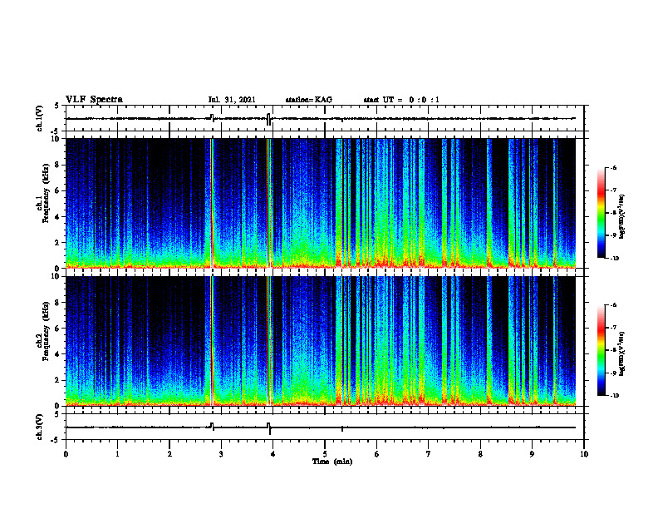This screenshot has height=509, width=658.
Task: Click the ch.1 color scale bar
Action: pyautogui.click(x=601, y=213)
